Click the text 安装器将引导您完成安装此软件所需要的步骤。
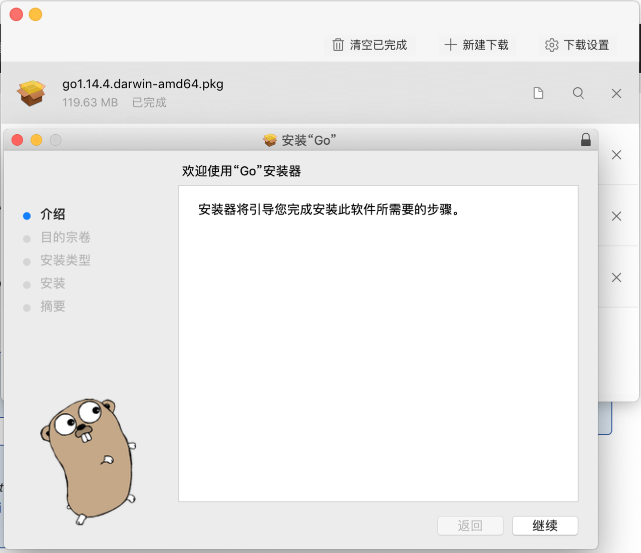This screenshot has width=641, height=553. click(329, 209)
